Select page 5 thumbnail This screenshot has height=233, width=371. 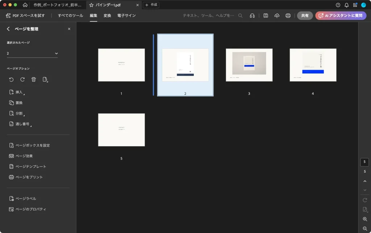coord(121,130)
